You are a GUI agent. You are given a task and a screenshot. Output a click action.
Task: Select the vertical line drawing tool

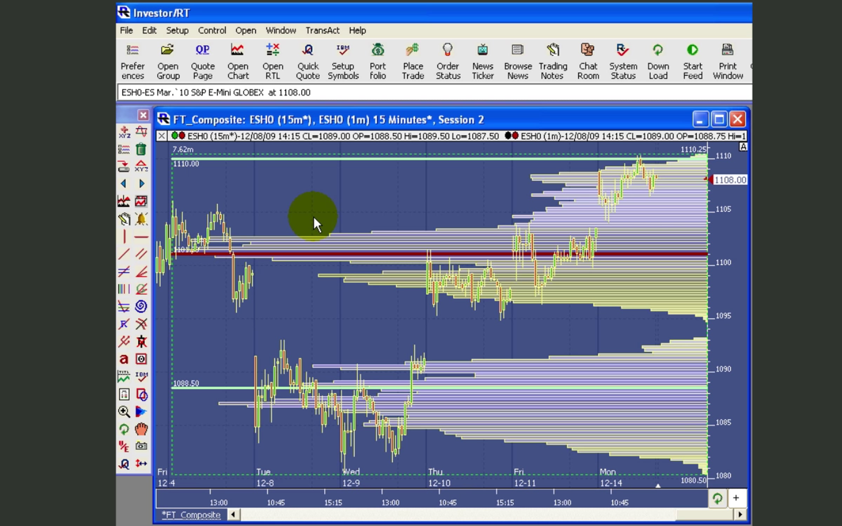124,237
